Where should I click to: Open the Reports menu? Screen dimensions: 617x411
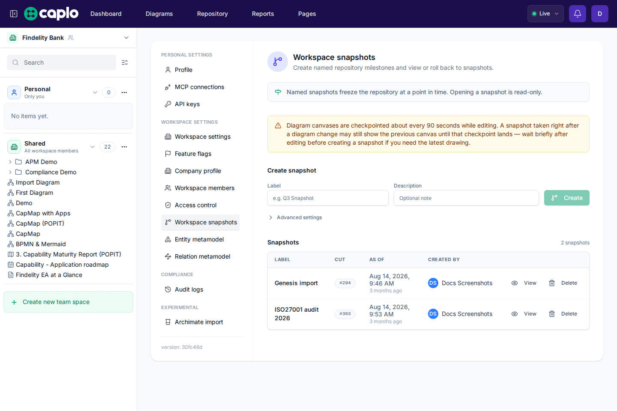(x=263, y=14)
